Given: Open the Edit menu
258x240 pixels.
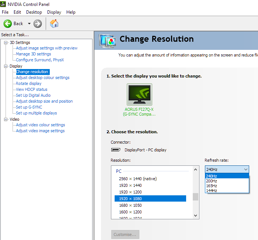Looking at the screenshot, I should coord(17,12).
